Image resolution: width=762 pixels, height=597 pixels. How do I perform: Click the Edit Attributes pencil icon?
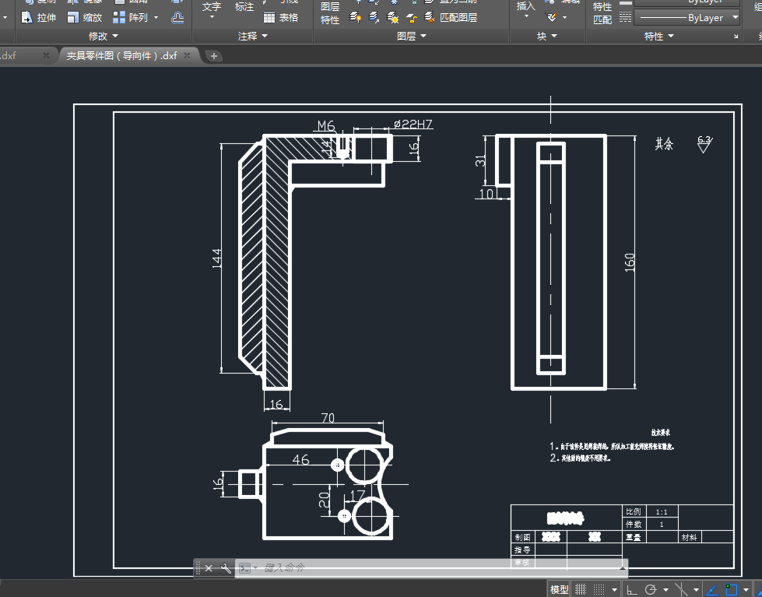(552, 17)
